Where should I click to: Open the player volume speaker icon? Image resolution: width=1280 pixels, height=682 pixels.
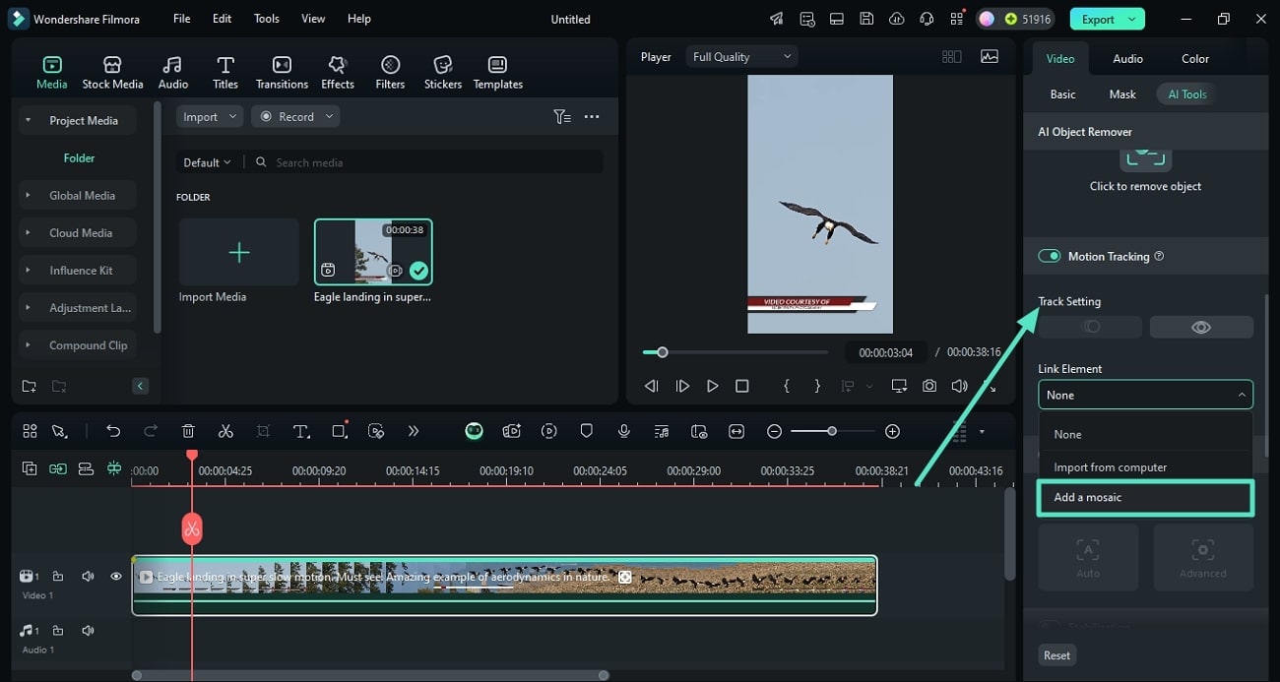[959, 386]
